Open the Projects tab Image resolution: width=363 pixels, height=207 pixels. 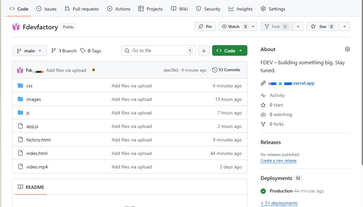pos(151,9)
